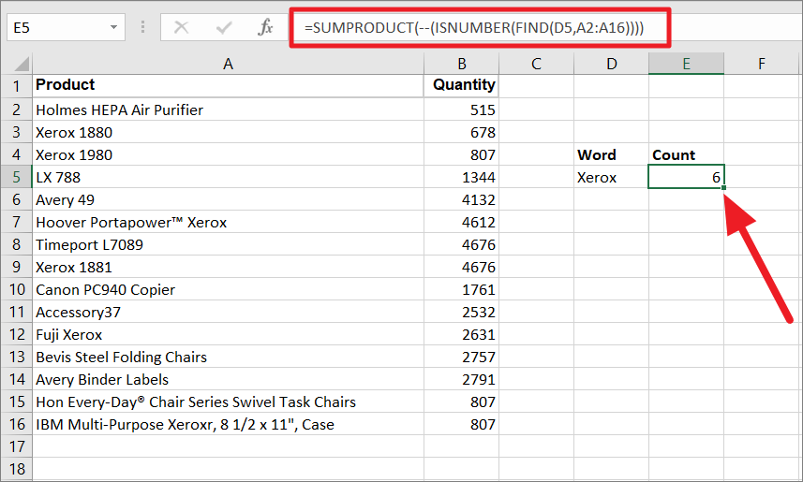
Task: Select column B header
Action: pyautogui.click(x=461, y=64)
